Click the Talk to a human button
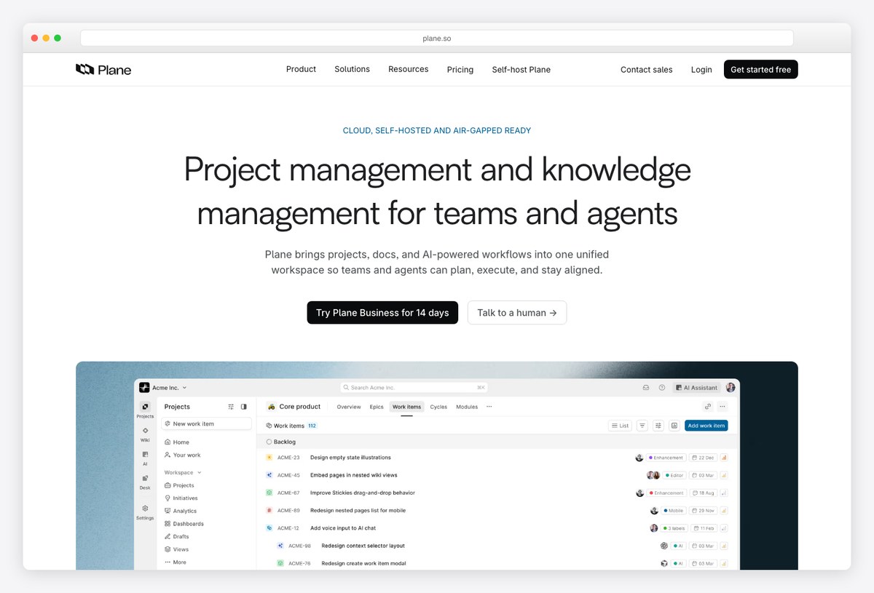Viewport: 874px width, 593px height. click(x=517, y=312)
